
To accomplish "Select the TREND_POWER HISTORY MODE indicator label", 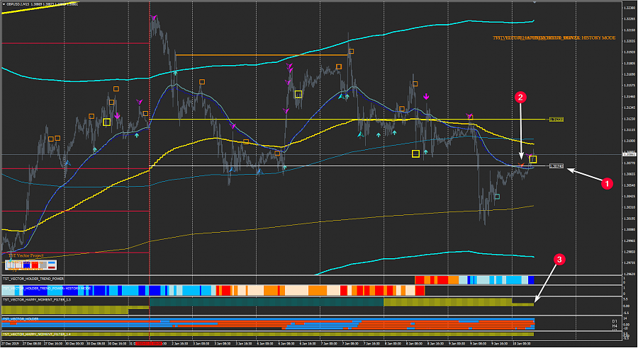I will [47, 289].
